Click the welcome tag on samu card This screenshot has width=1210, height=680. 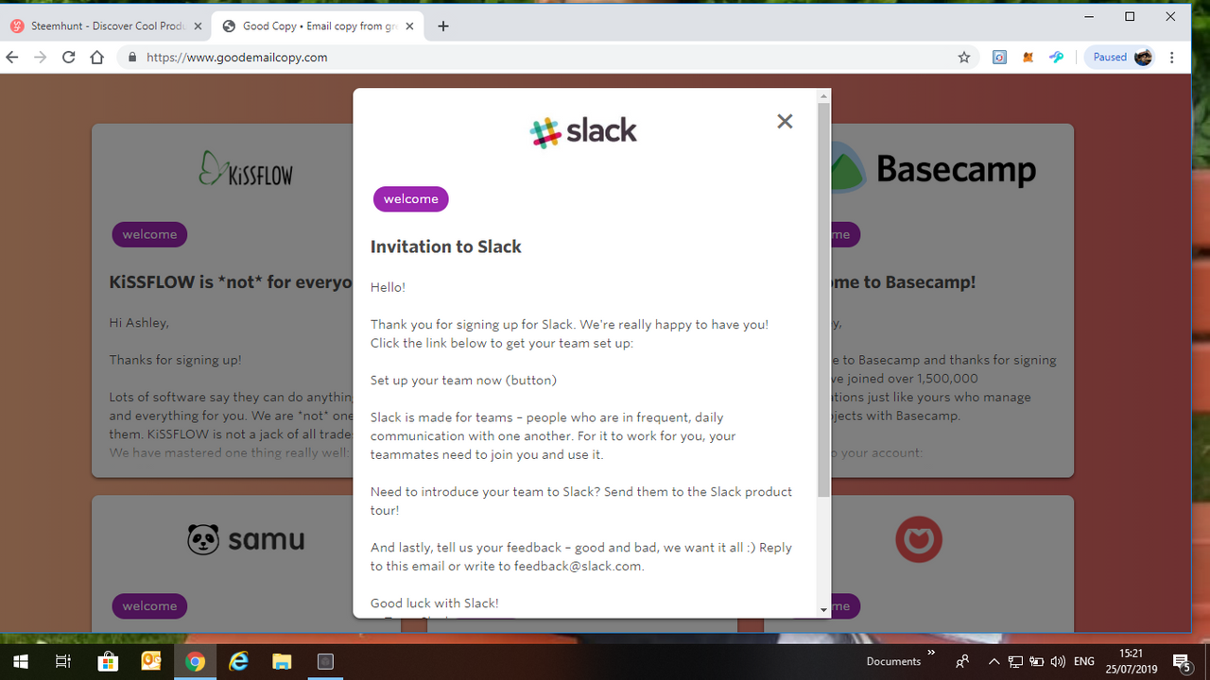coord(149,605)
